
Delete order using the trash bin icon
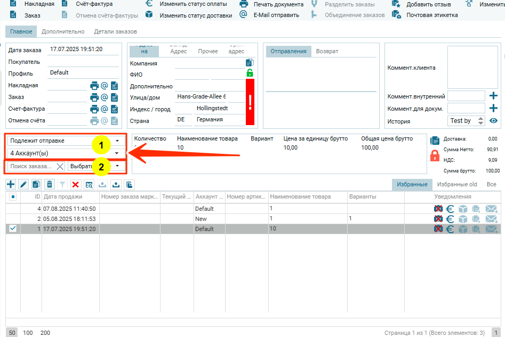[49, 184]
